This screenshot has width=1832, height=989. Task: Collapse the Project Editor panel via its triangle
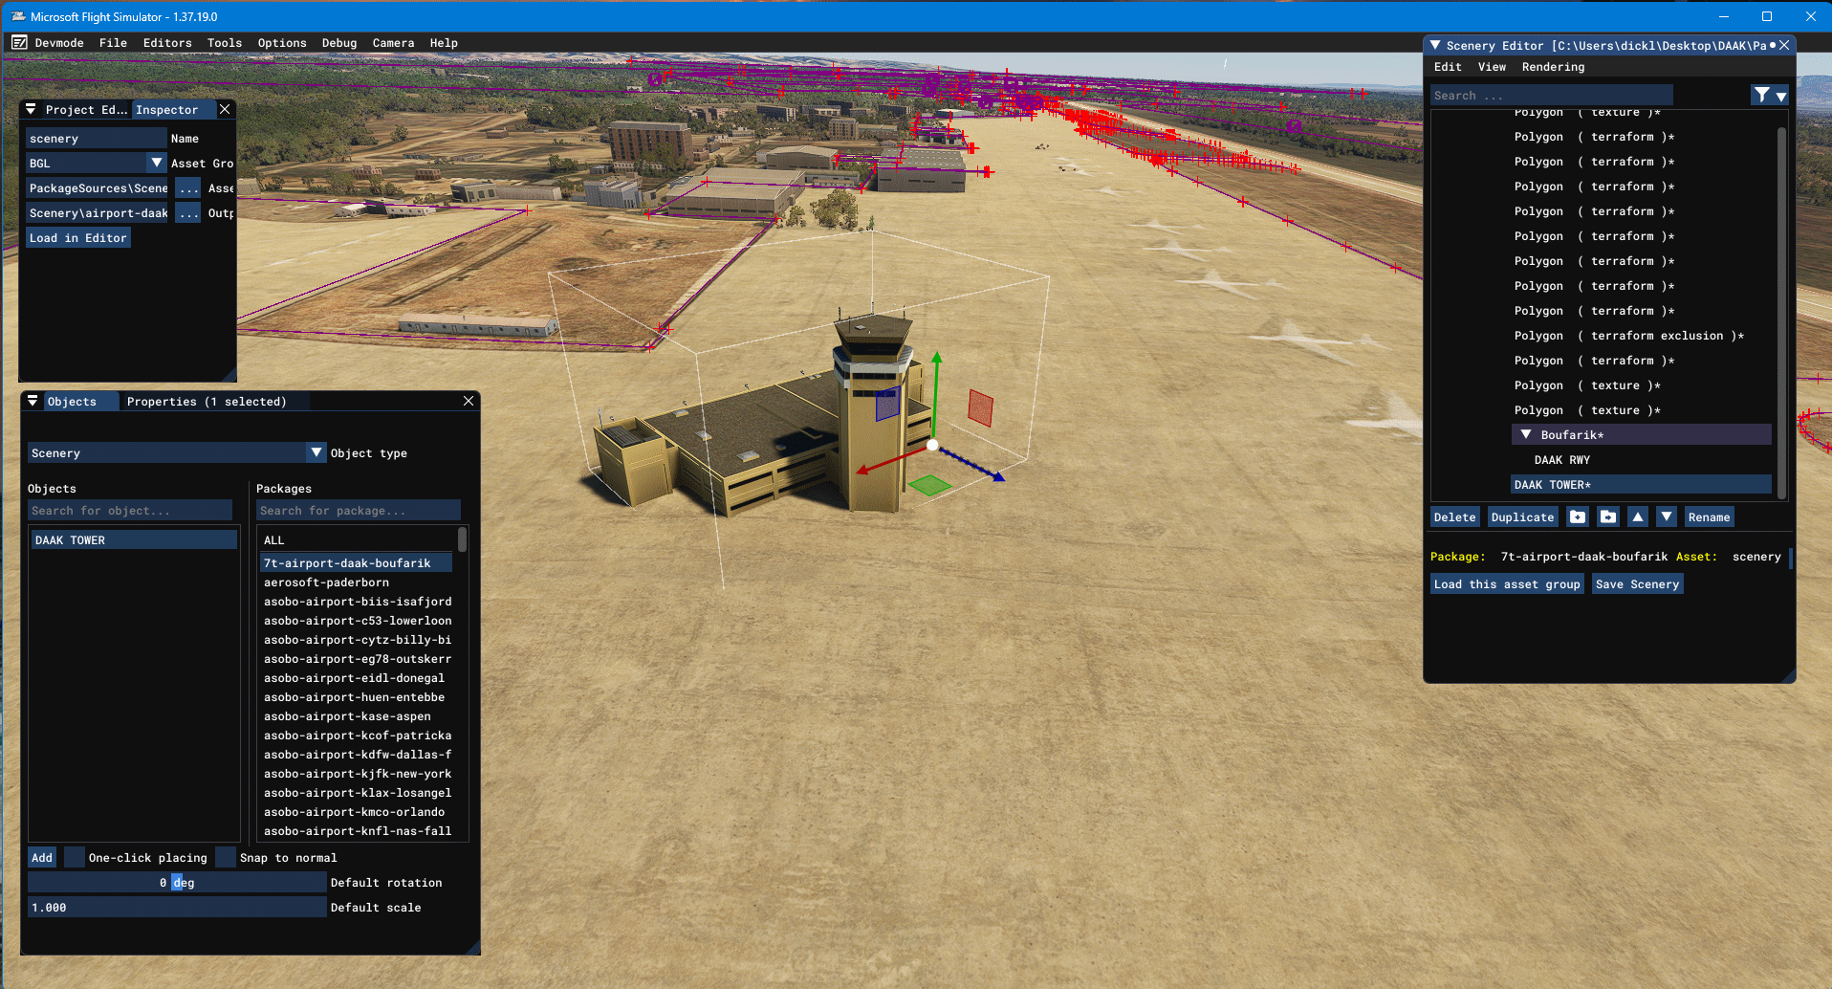[x=31, y=109]
